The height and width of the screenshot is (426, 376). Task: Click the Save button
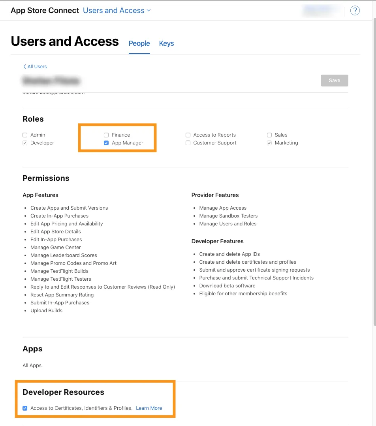pos(334,81)
